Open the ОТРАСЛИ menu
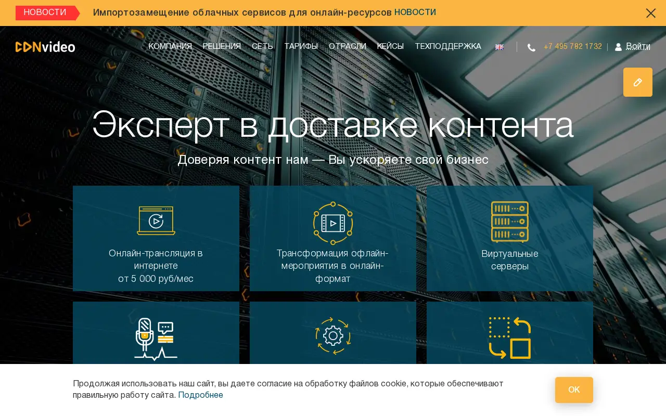The width and height of the screenshot is (666, 416). pyautogui.click(x=348, y=47)
